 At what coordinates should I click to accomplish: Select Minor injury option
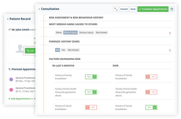(70, 32)
